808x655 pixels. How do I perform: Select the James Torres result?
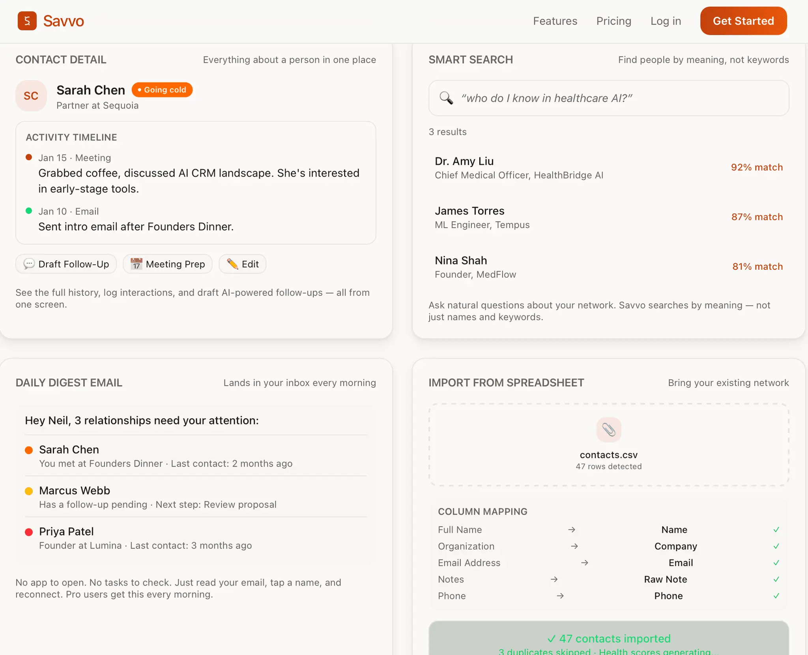[609, 217]
